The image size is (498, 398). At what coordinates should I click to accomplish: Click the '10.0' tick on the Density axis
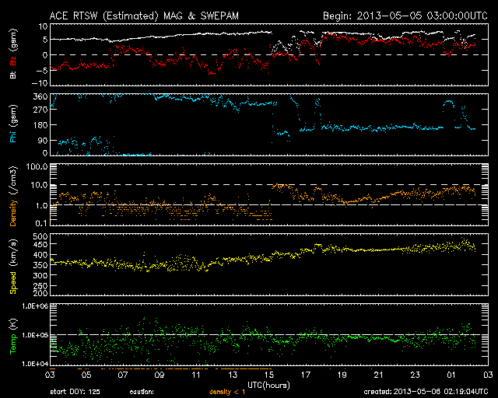click(x=39, y=185)
